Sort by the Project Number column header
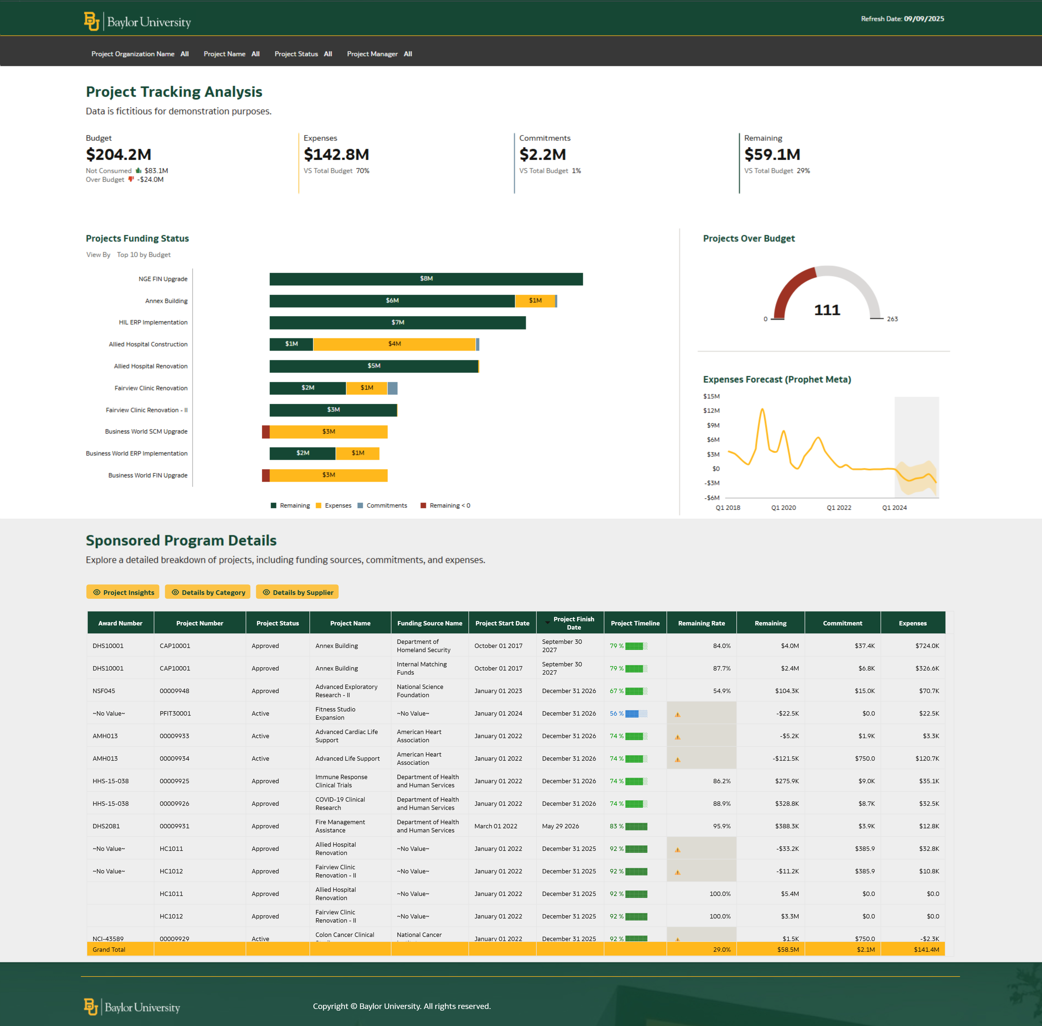This screenshot has height=1026, width=1042. tap(199, 623)
